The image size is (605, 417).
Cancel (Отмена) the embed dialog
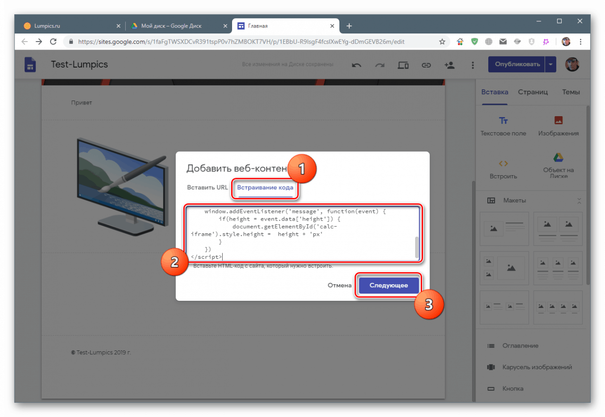[340, 285]
